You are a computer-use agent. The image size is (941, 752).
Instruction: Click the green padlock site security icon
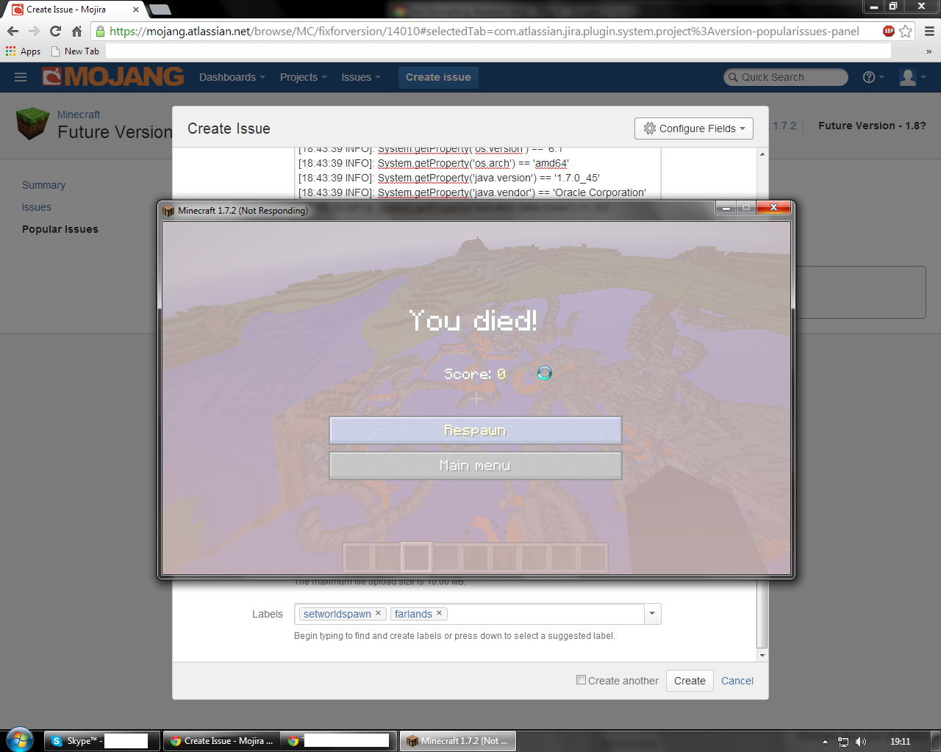(x=101, y=32)
